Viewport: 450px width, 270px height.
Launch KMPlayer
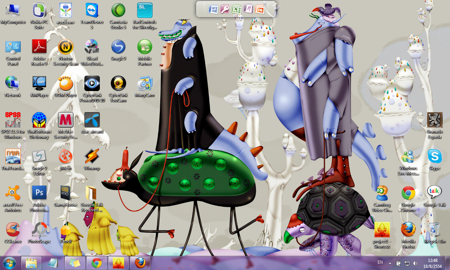coord(39,87)
